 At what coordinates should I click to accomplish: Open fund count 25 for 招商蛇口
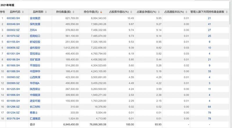coord(209,36)
